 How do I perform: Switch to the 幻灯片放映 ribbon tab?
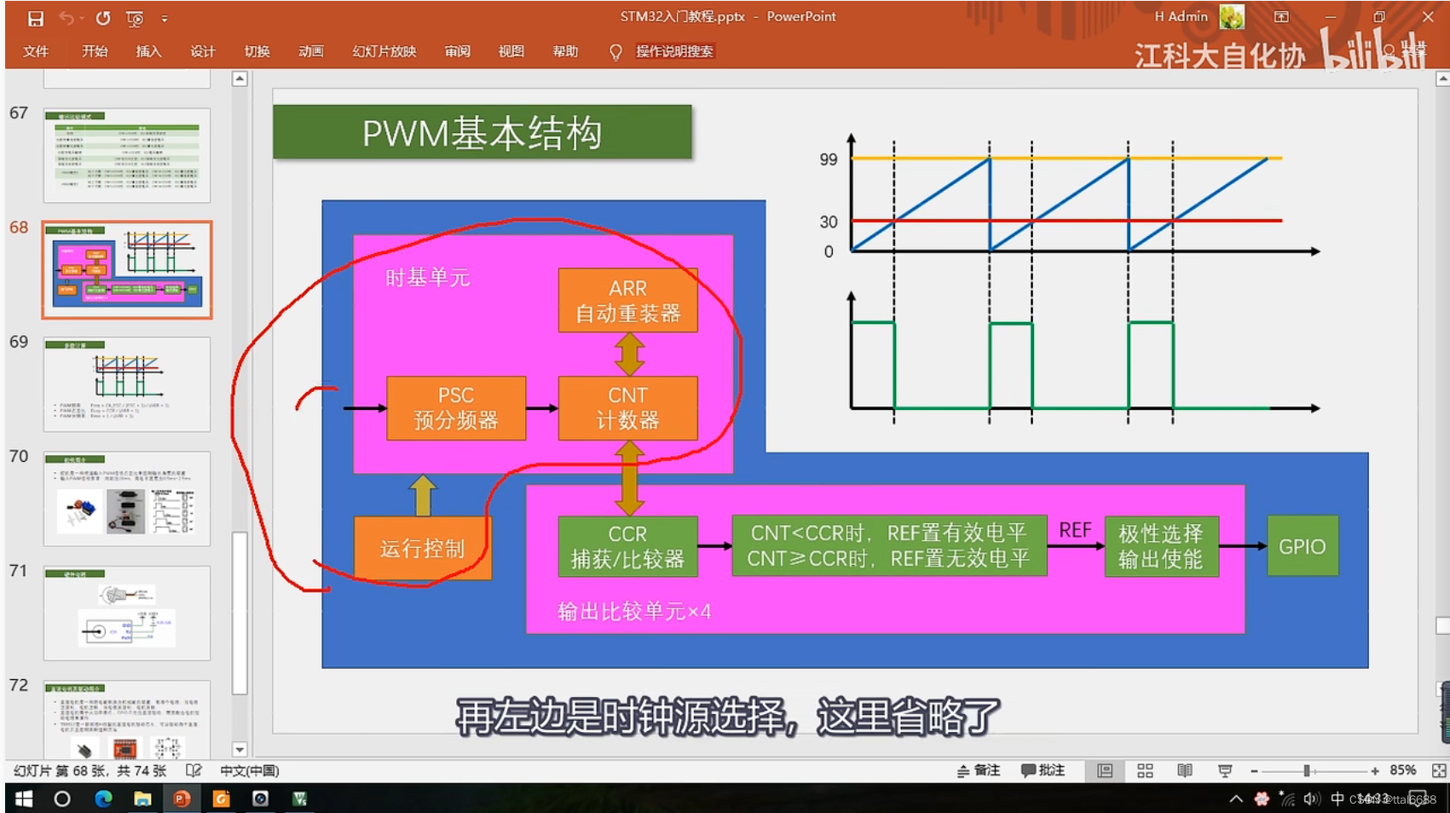382,51
